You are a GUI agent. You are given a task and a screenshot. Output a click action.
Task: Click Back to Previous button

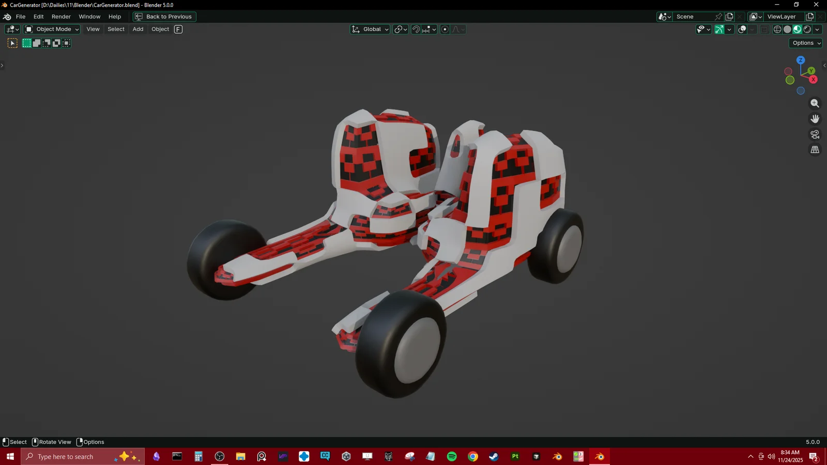tap(164, 17)
